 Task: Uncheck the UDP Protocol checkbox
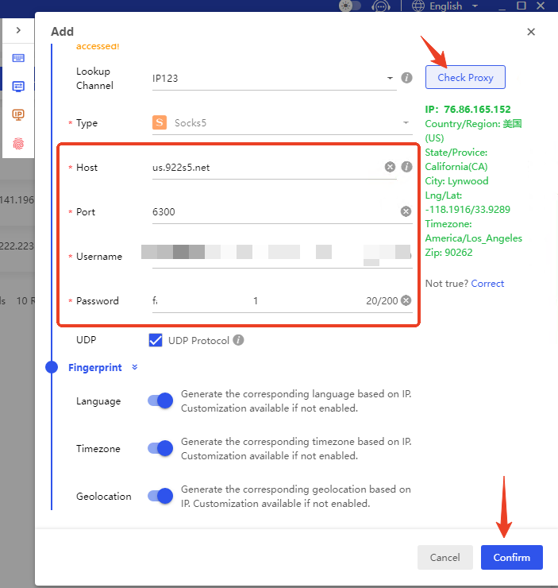tap(156, 340)
